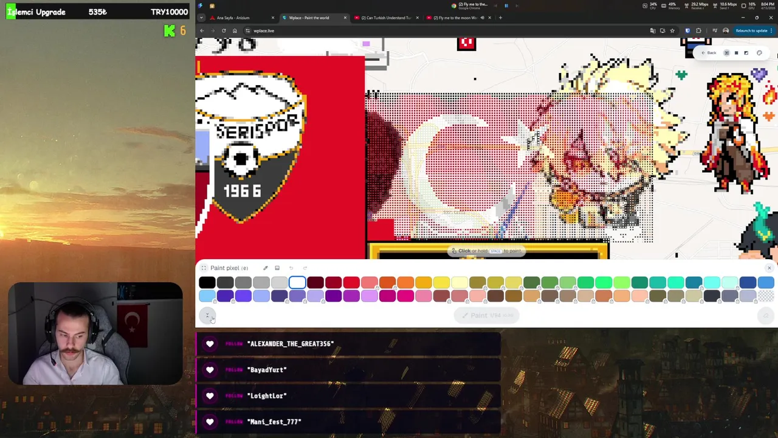
Task: Collapse the color palette with the chevron button
Action: tap(207, 315)
